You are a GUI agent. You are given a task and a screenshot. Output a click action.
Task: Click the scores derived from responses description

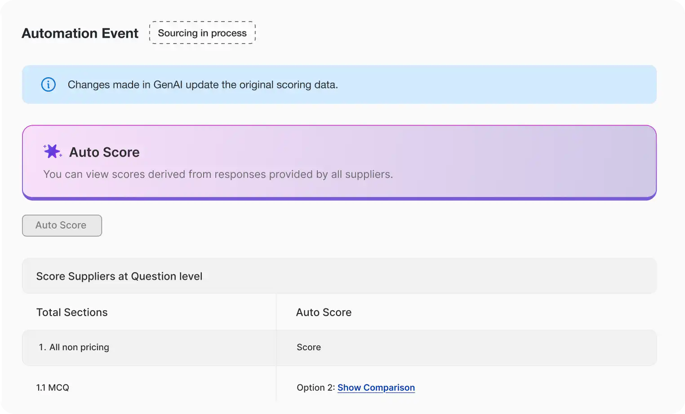pos(218,174)
